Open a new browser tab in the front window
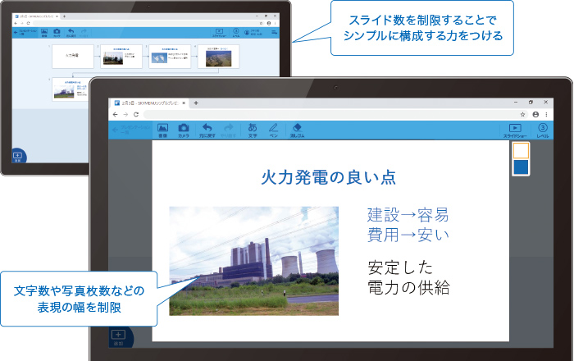574x361 pixels. tap(196, 103)
